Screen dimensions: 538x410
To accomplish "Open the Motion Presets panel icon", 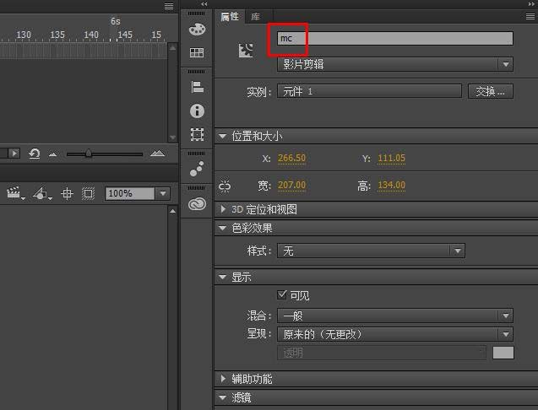I will click(x=197, y=169).
